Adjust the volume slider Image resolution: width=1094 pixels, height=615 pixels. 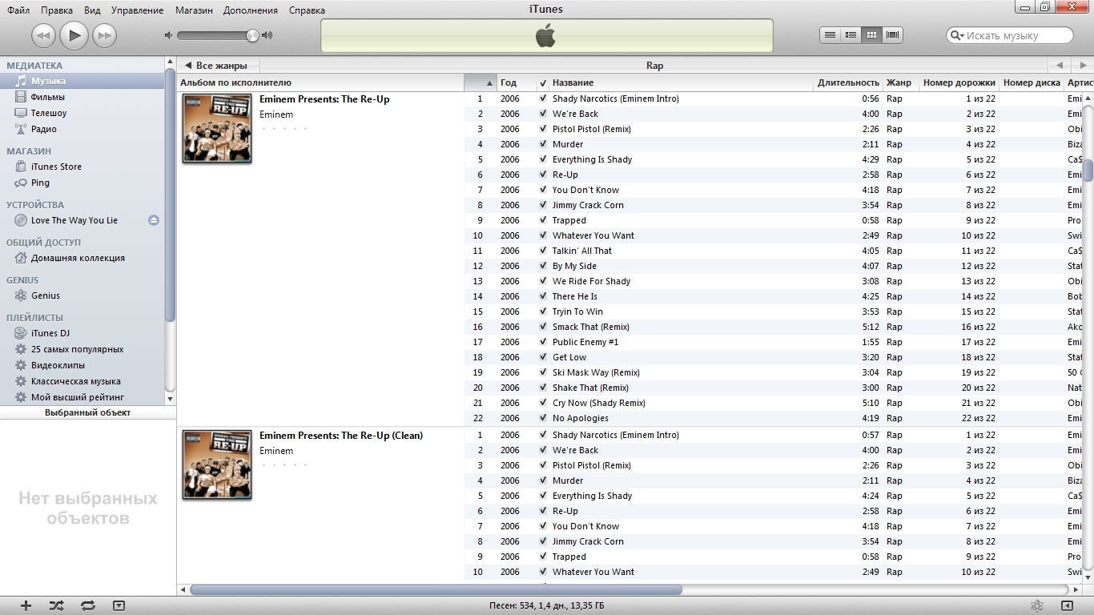coord(217,35)
